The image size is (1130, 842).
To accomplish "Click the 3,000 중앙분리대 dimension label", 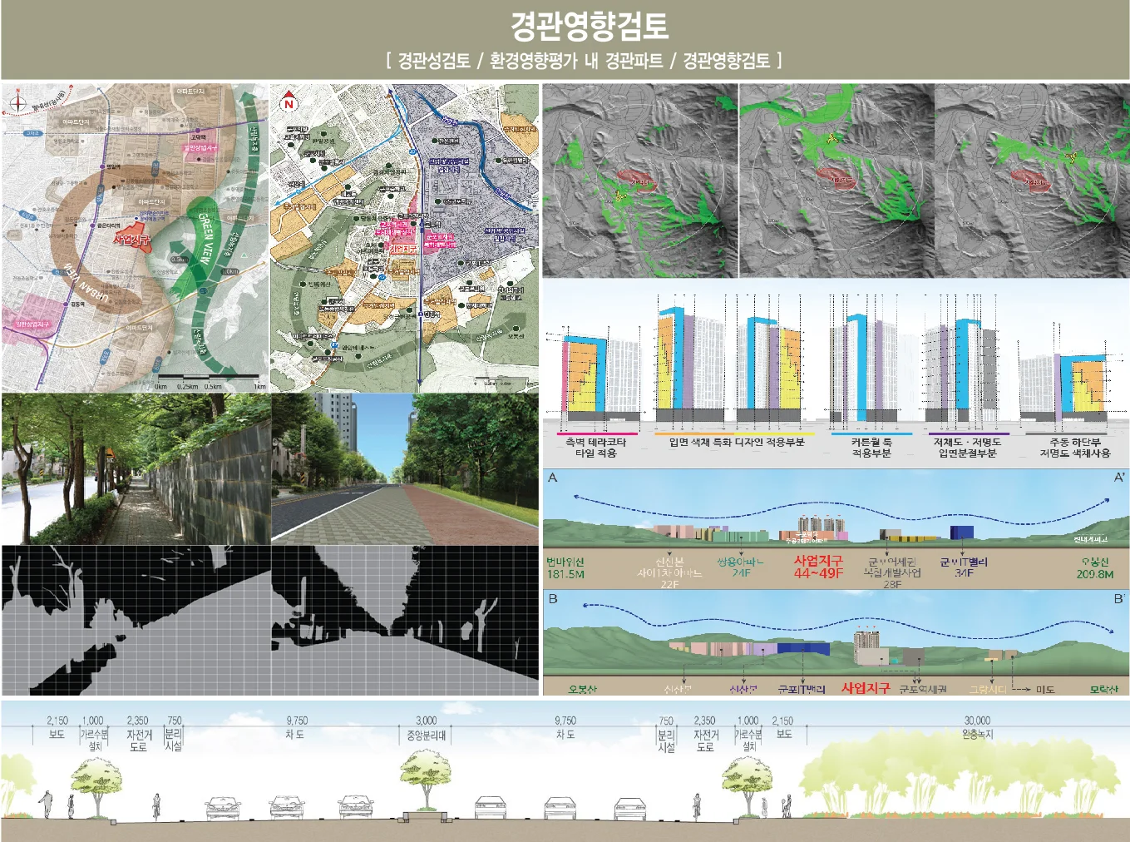I will tap(427, 727).
